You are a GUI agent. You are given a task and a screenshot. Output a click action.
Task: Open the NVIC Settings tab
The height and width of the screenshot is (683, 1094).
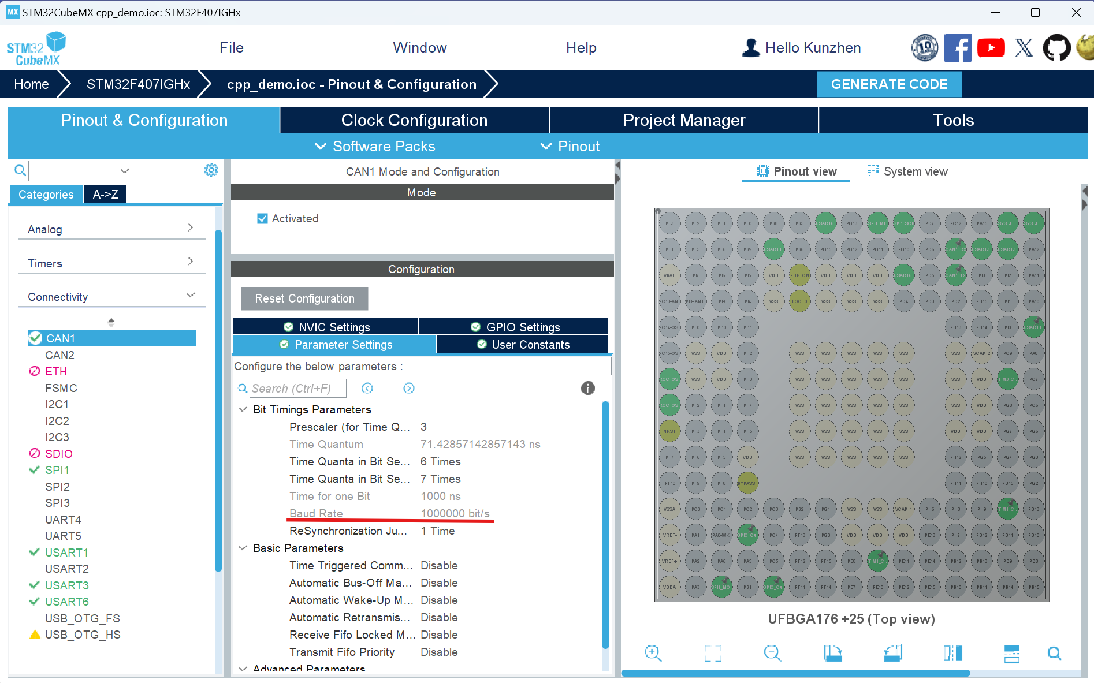(x=326, y=327)
